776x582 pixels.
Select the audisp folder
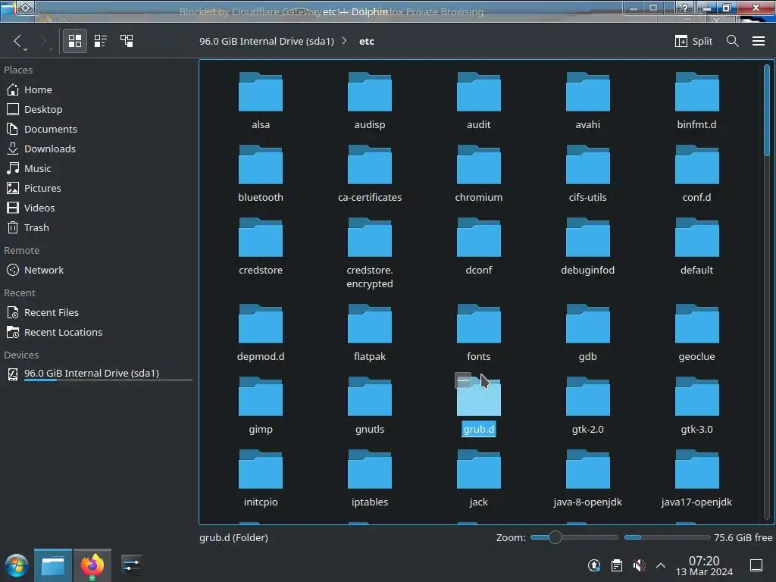click(370, 102)
